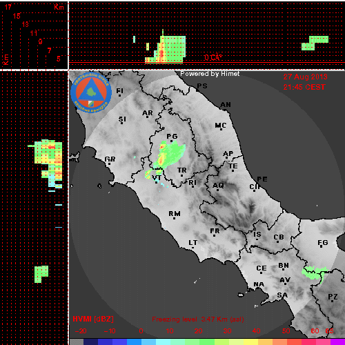Click the RM city label
This screenshot has width=345, height=345.
click(175, 214)
